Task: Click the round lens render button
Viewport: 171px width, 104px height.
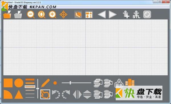Action: (x=147, y=14)
